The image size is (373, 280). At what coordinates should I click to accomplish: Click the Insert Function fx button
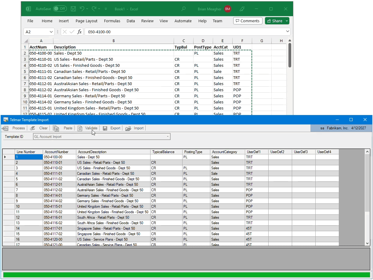(79, 32)
